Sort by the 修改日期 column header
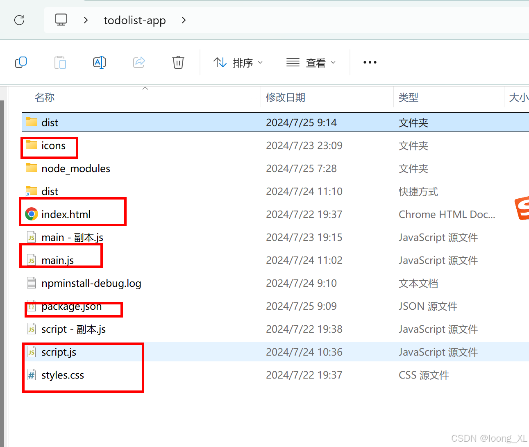This screenshot has width=529, height=447. coord(286,98)
